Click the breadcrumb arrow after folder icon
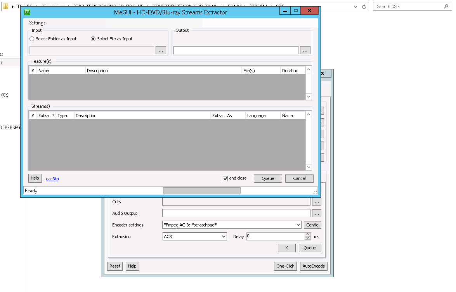Image resolution: width=456 pixels, height=292 pixels. 13,6
